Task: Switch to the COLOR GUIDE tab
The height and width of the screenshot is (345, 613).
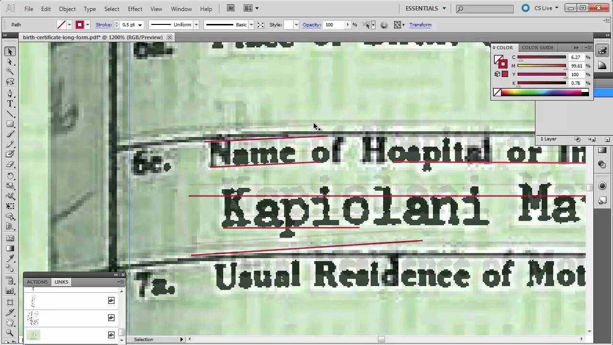Action: [538, 47]
